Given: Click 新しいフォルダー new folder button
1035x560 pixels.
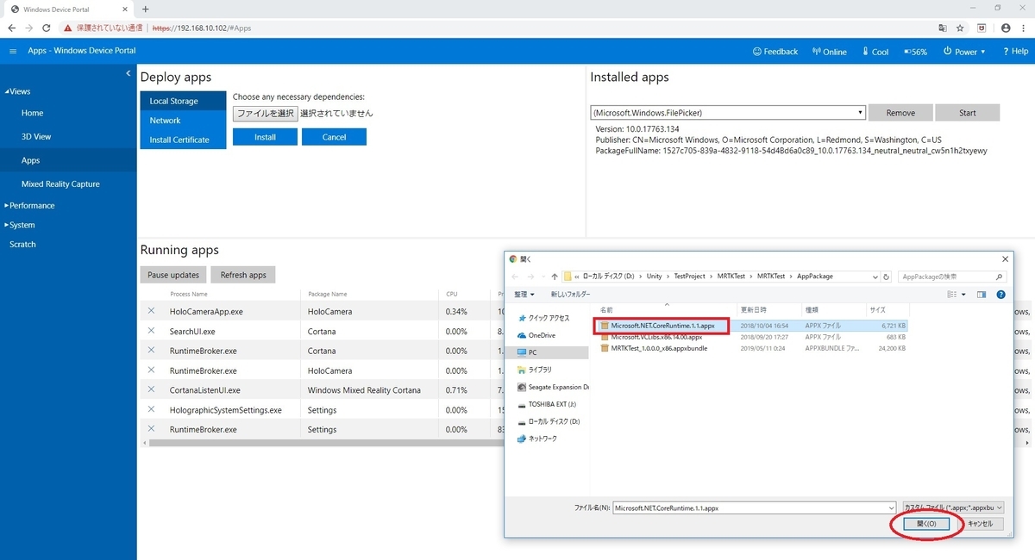Looking at the screenshot, I should [x=570, y=294].
